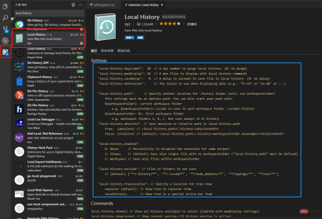Open the Debug view in activity bar
This screenshot has width=322, height=219.
tap(5, 40)
